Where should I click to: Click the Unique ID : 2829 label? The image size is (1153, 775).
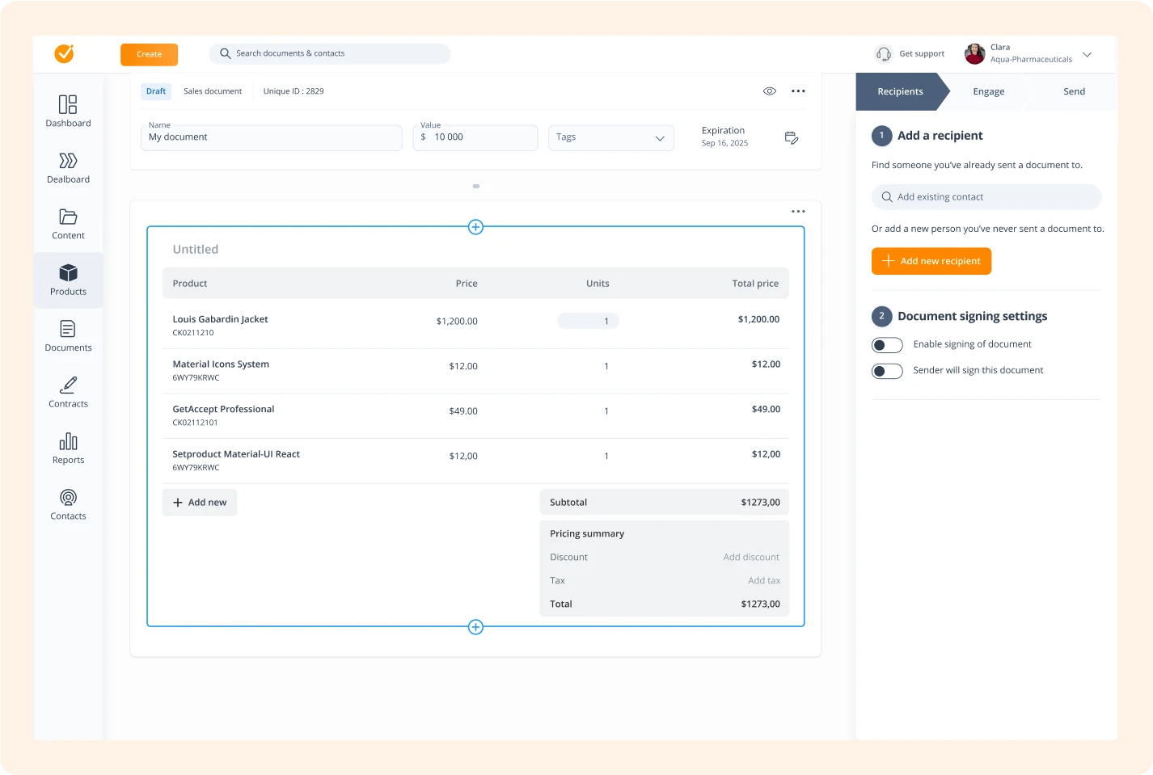coord(294,91)
